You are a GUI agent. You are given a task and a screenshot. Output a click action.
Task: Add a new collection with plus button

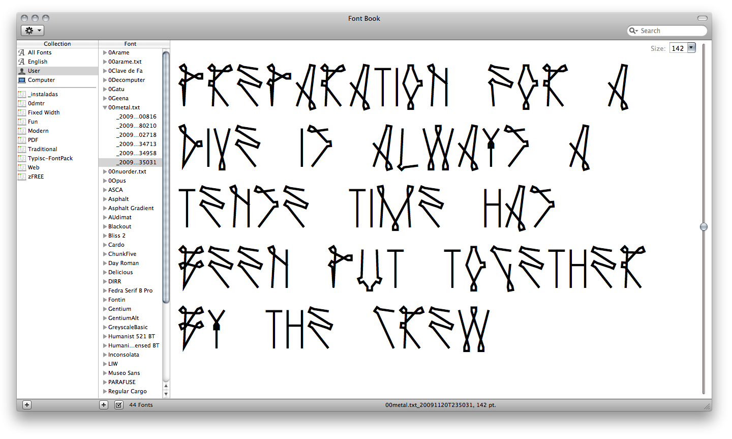tap(27, 405)
